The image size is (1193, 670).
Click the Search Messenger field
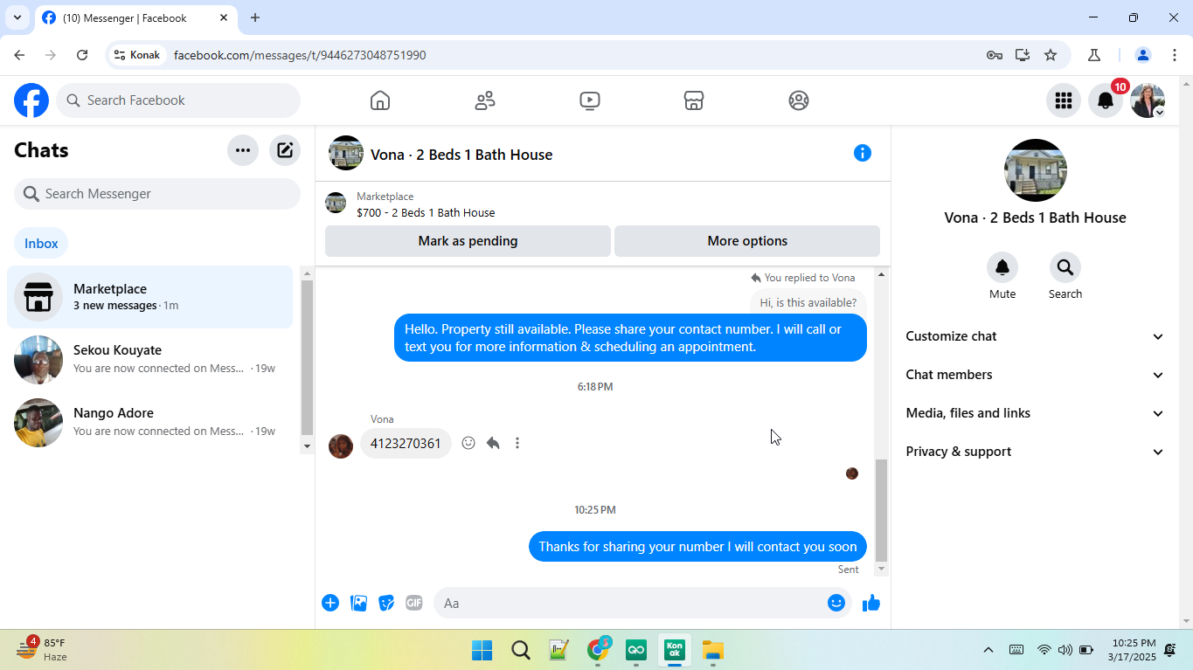pyautogui.click(x=157, y=194)
